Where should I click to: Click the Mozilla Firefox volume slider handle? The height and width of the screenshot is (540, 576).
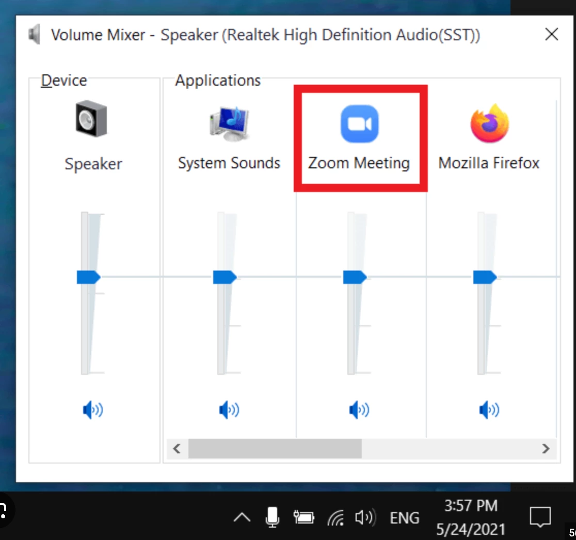[485, 277]
